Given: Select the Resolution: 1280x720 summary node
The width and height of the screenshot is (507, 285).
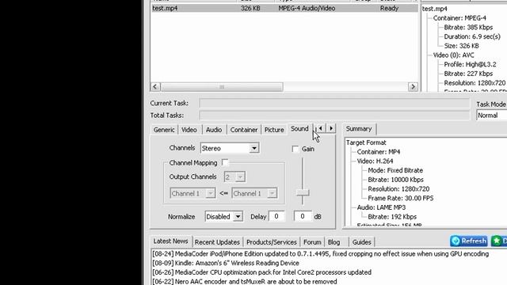Looking at the screenshot, I should click(x=398, y=189).
